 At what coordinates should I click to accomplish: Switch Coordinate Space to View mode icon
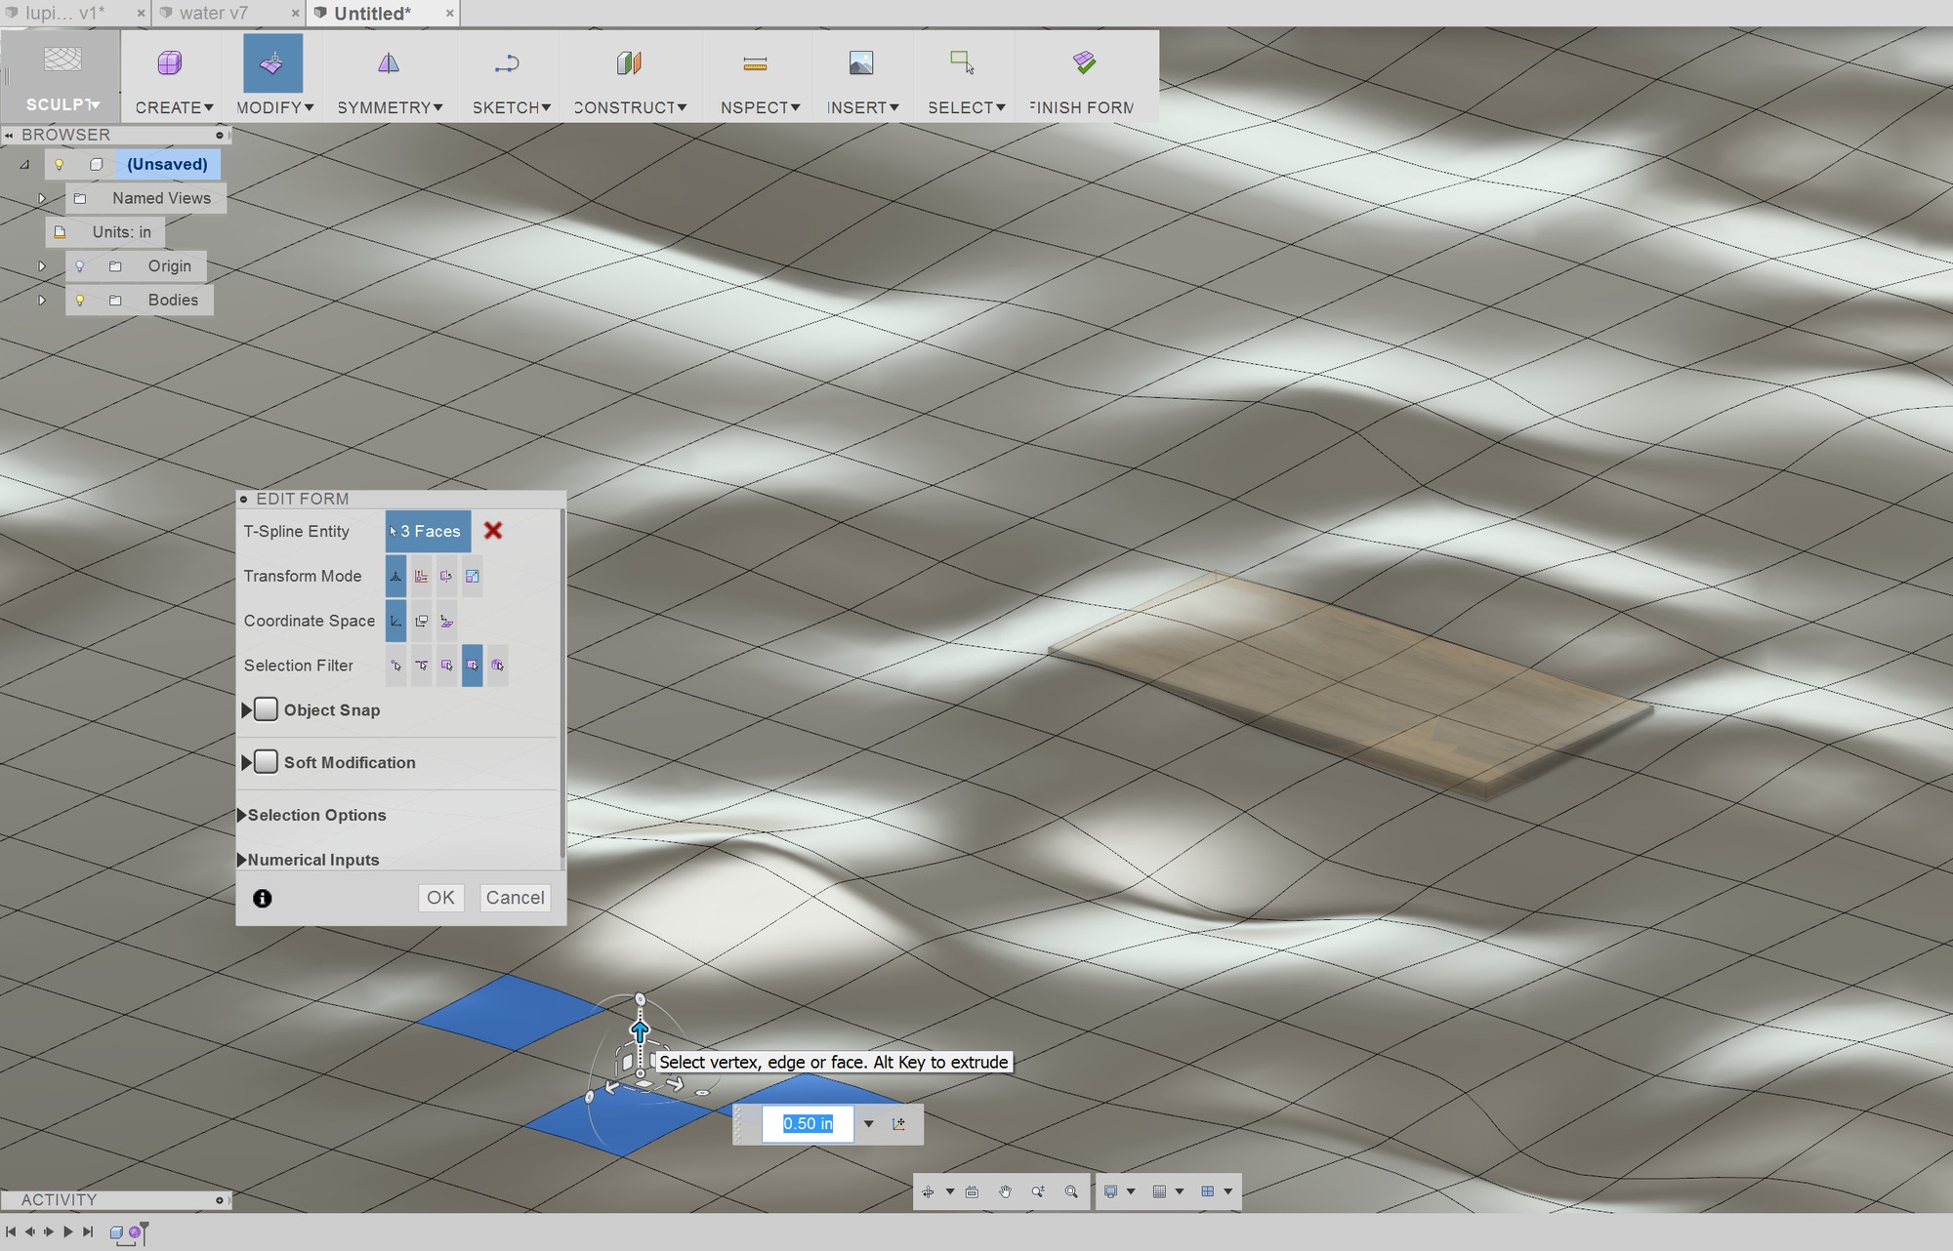pyautogui.click(x=422, y=621)
